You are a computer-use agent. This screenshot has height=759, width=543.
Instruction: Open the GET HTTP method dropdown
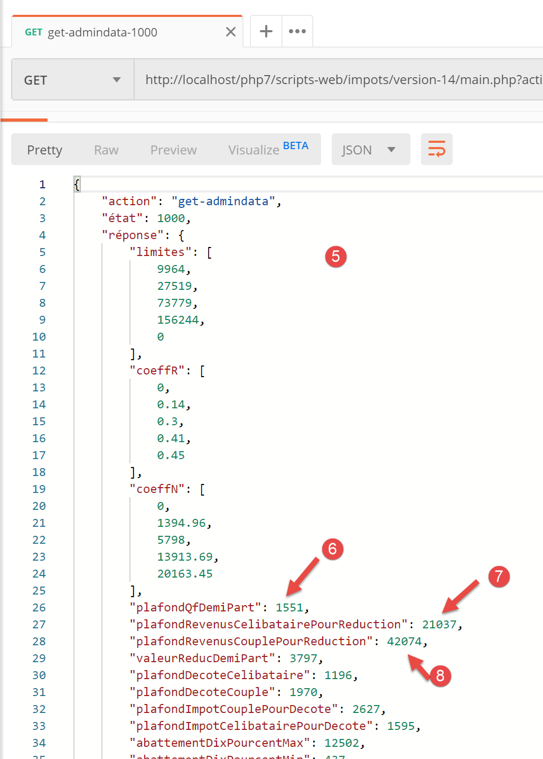click(x=72, y=80)
